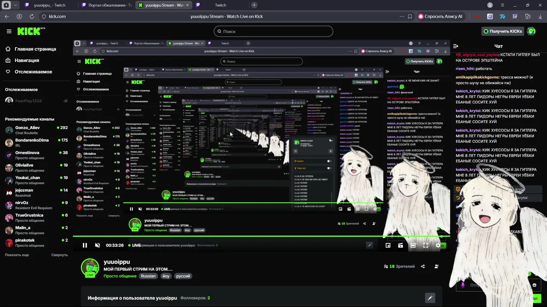
Task: Reload the page
Action: (x=32, y=16)
